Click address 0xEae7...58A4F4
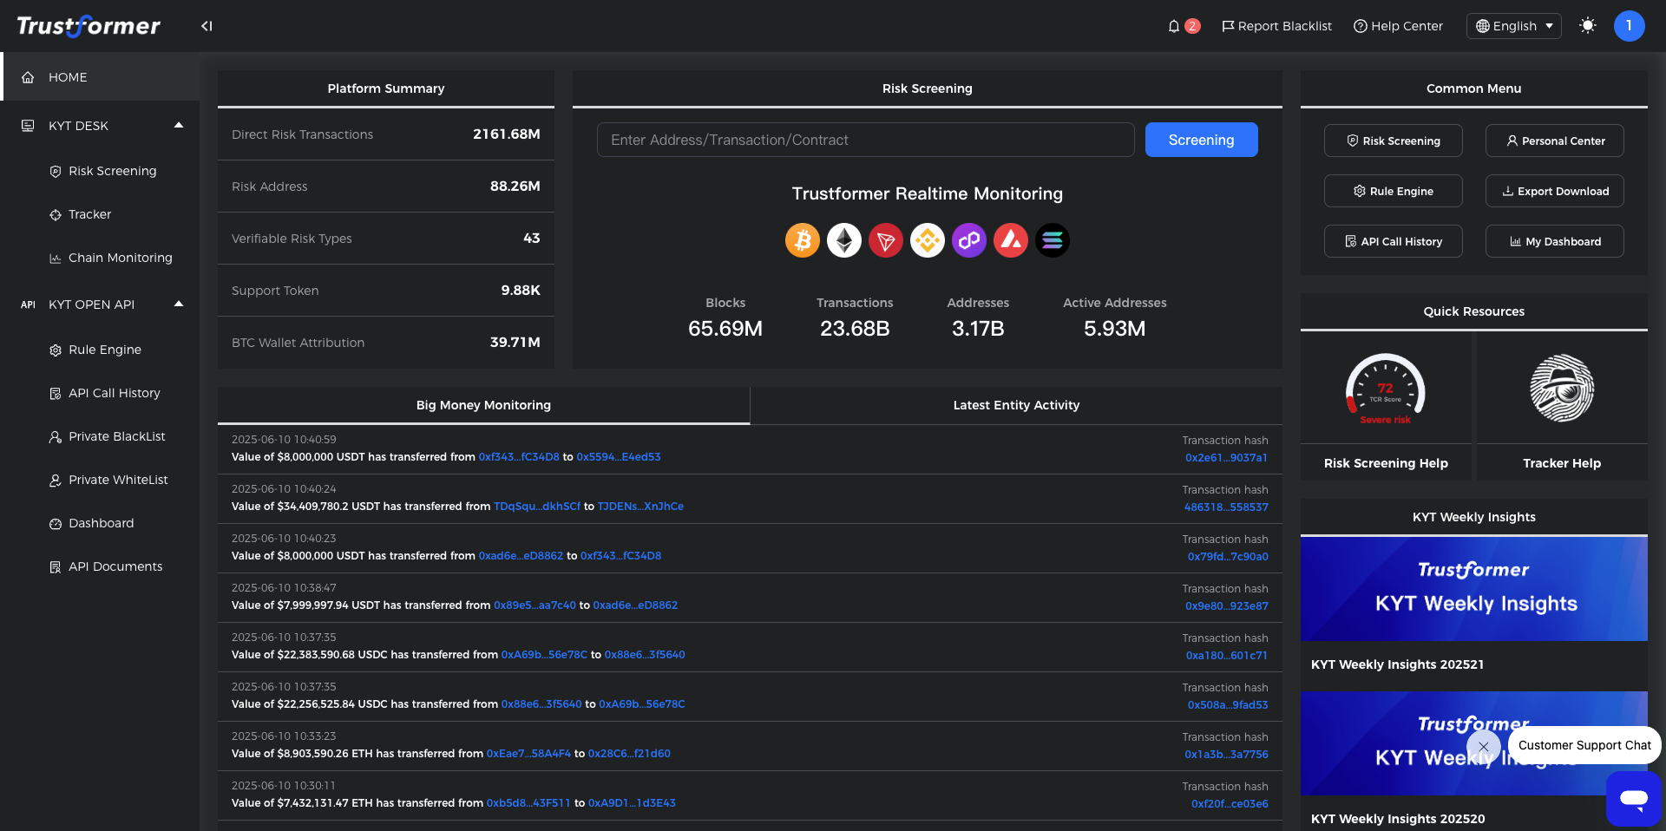 (x=528, y=754)
